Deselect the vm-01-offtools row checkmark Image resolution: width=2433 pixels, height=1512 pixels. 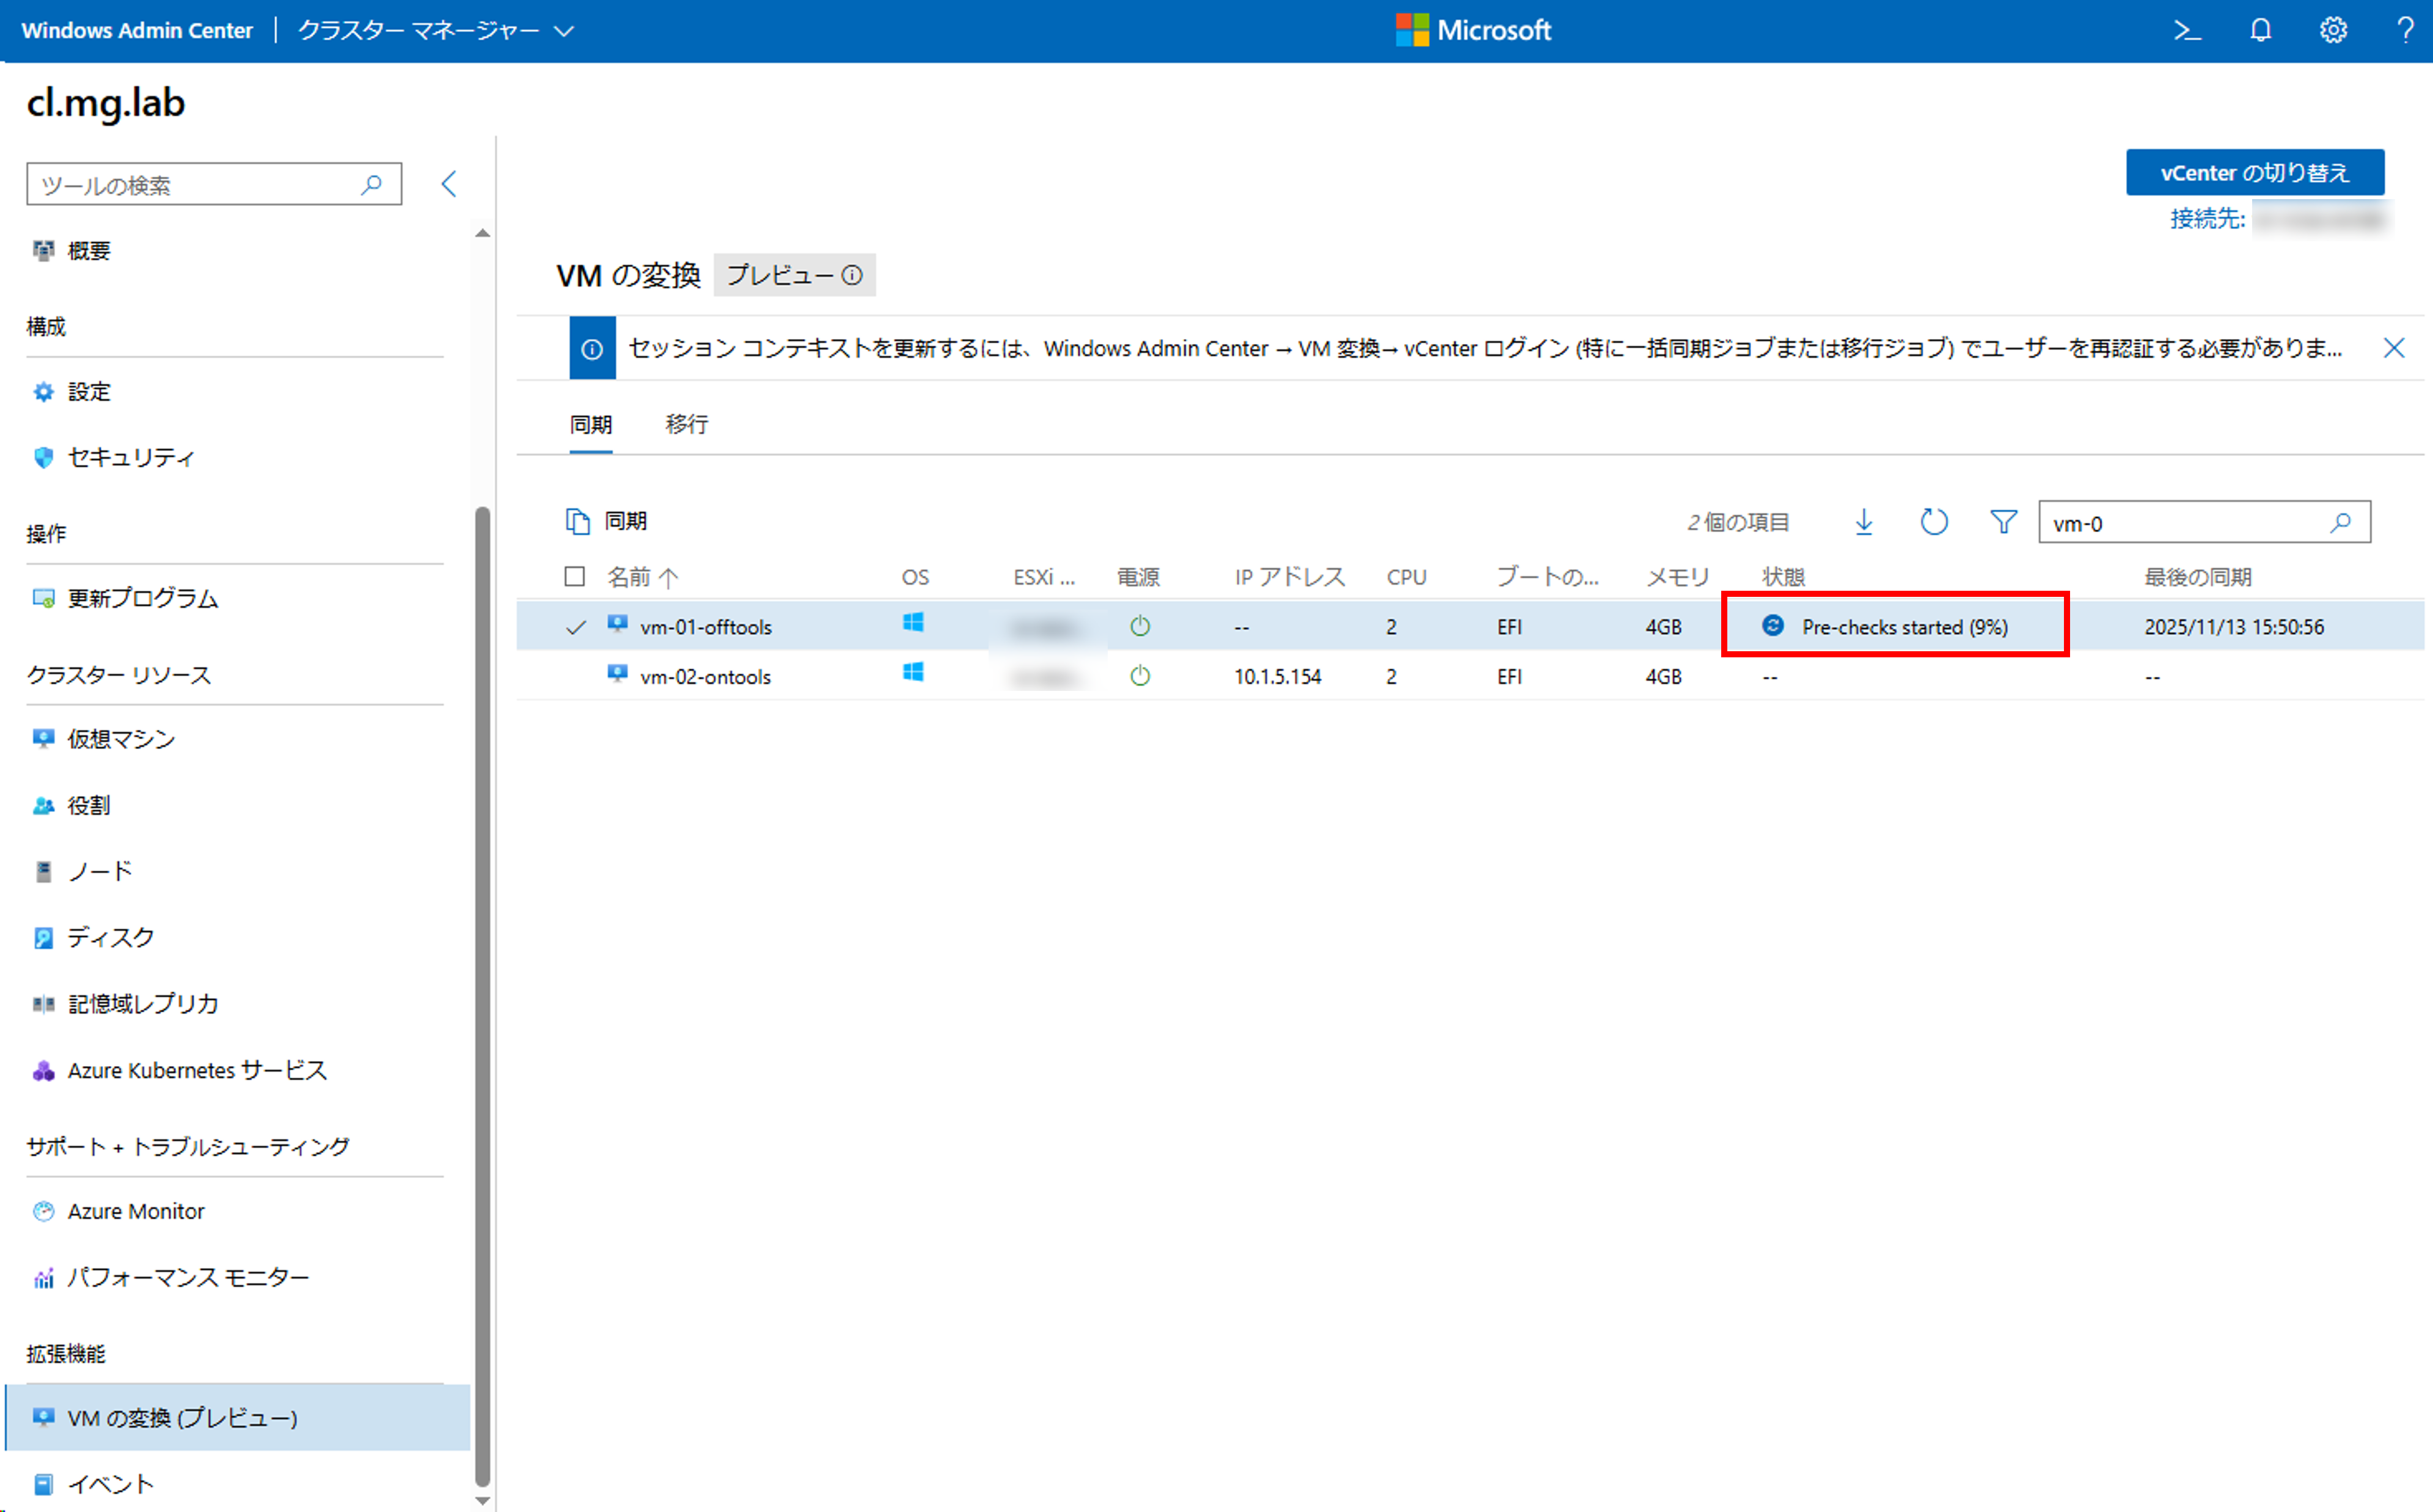pyautogui.click(x=575, y=627)
